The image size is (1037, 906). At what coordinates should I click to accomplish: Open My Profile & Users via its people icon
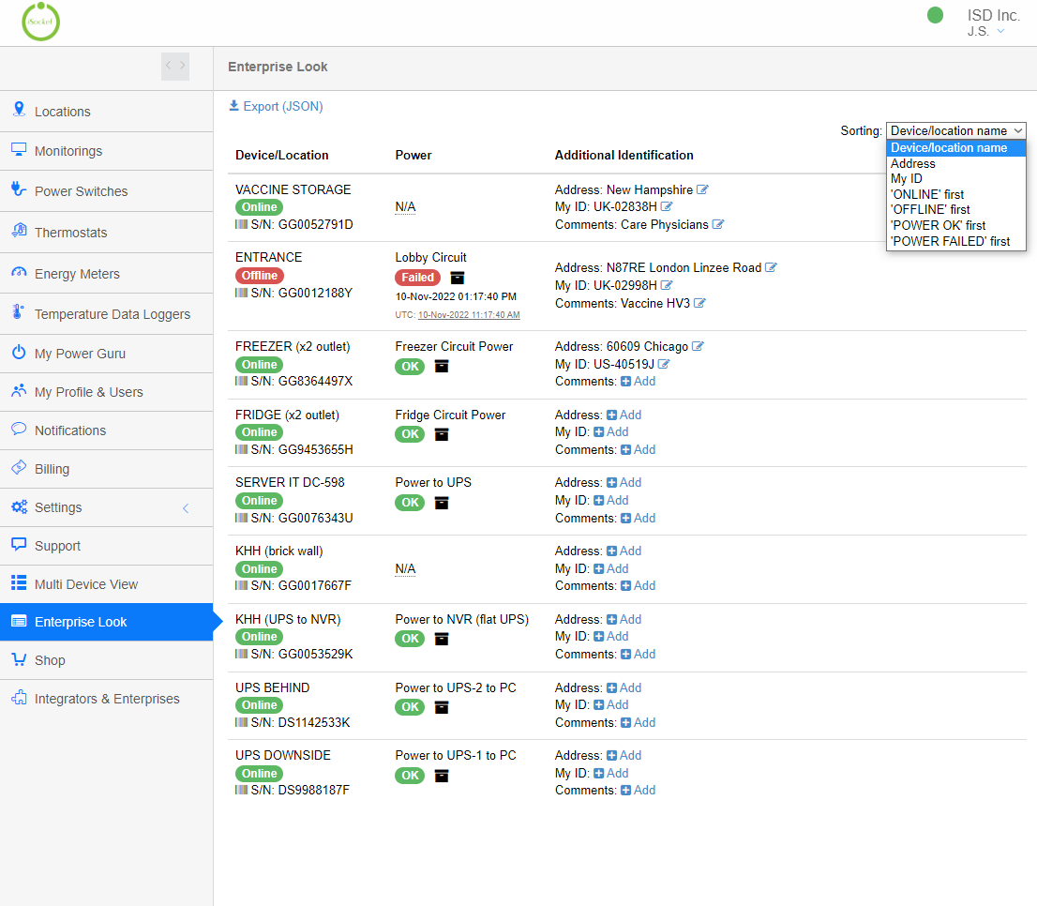pos(19,390)
